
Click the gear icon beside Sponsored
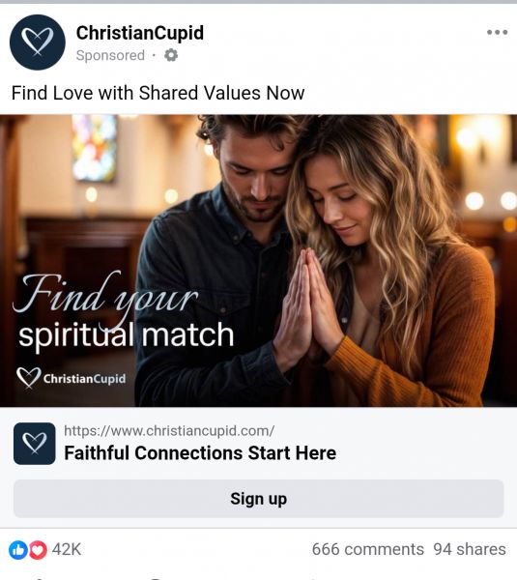[x=171, y=55]
